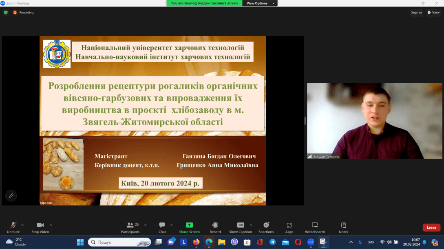Click the microphone tray icon
Image resolution: width=444 pixels, height=249 pixels.
click(360, 242)
